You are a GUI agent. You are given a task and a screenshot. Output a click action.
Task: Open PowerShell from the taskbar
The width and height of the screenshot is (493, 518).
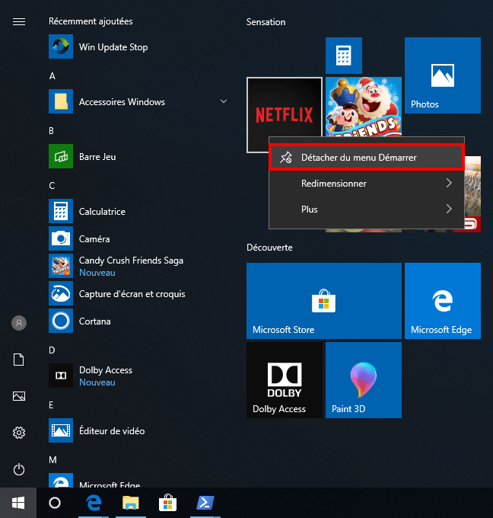(205, 503)
